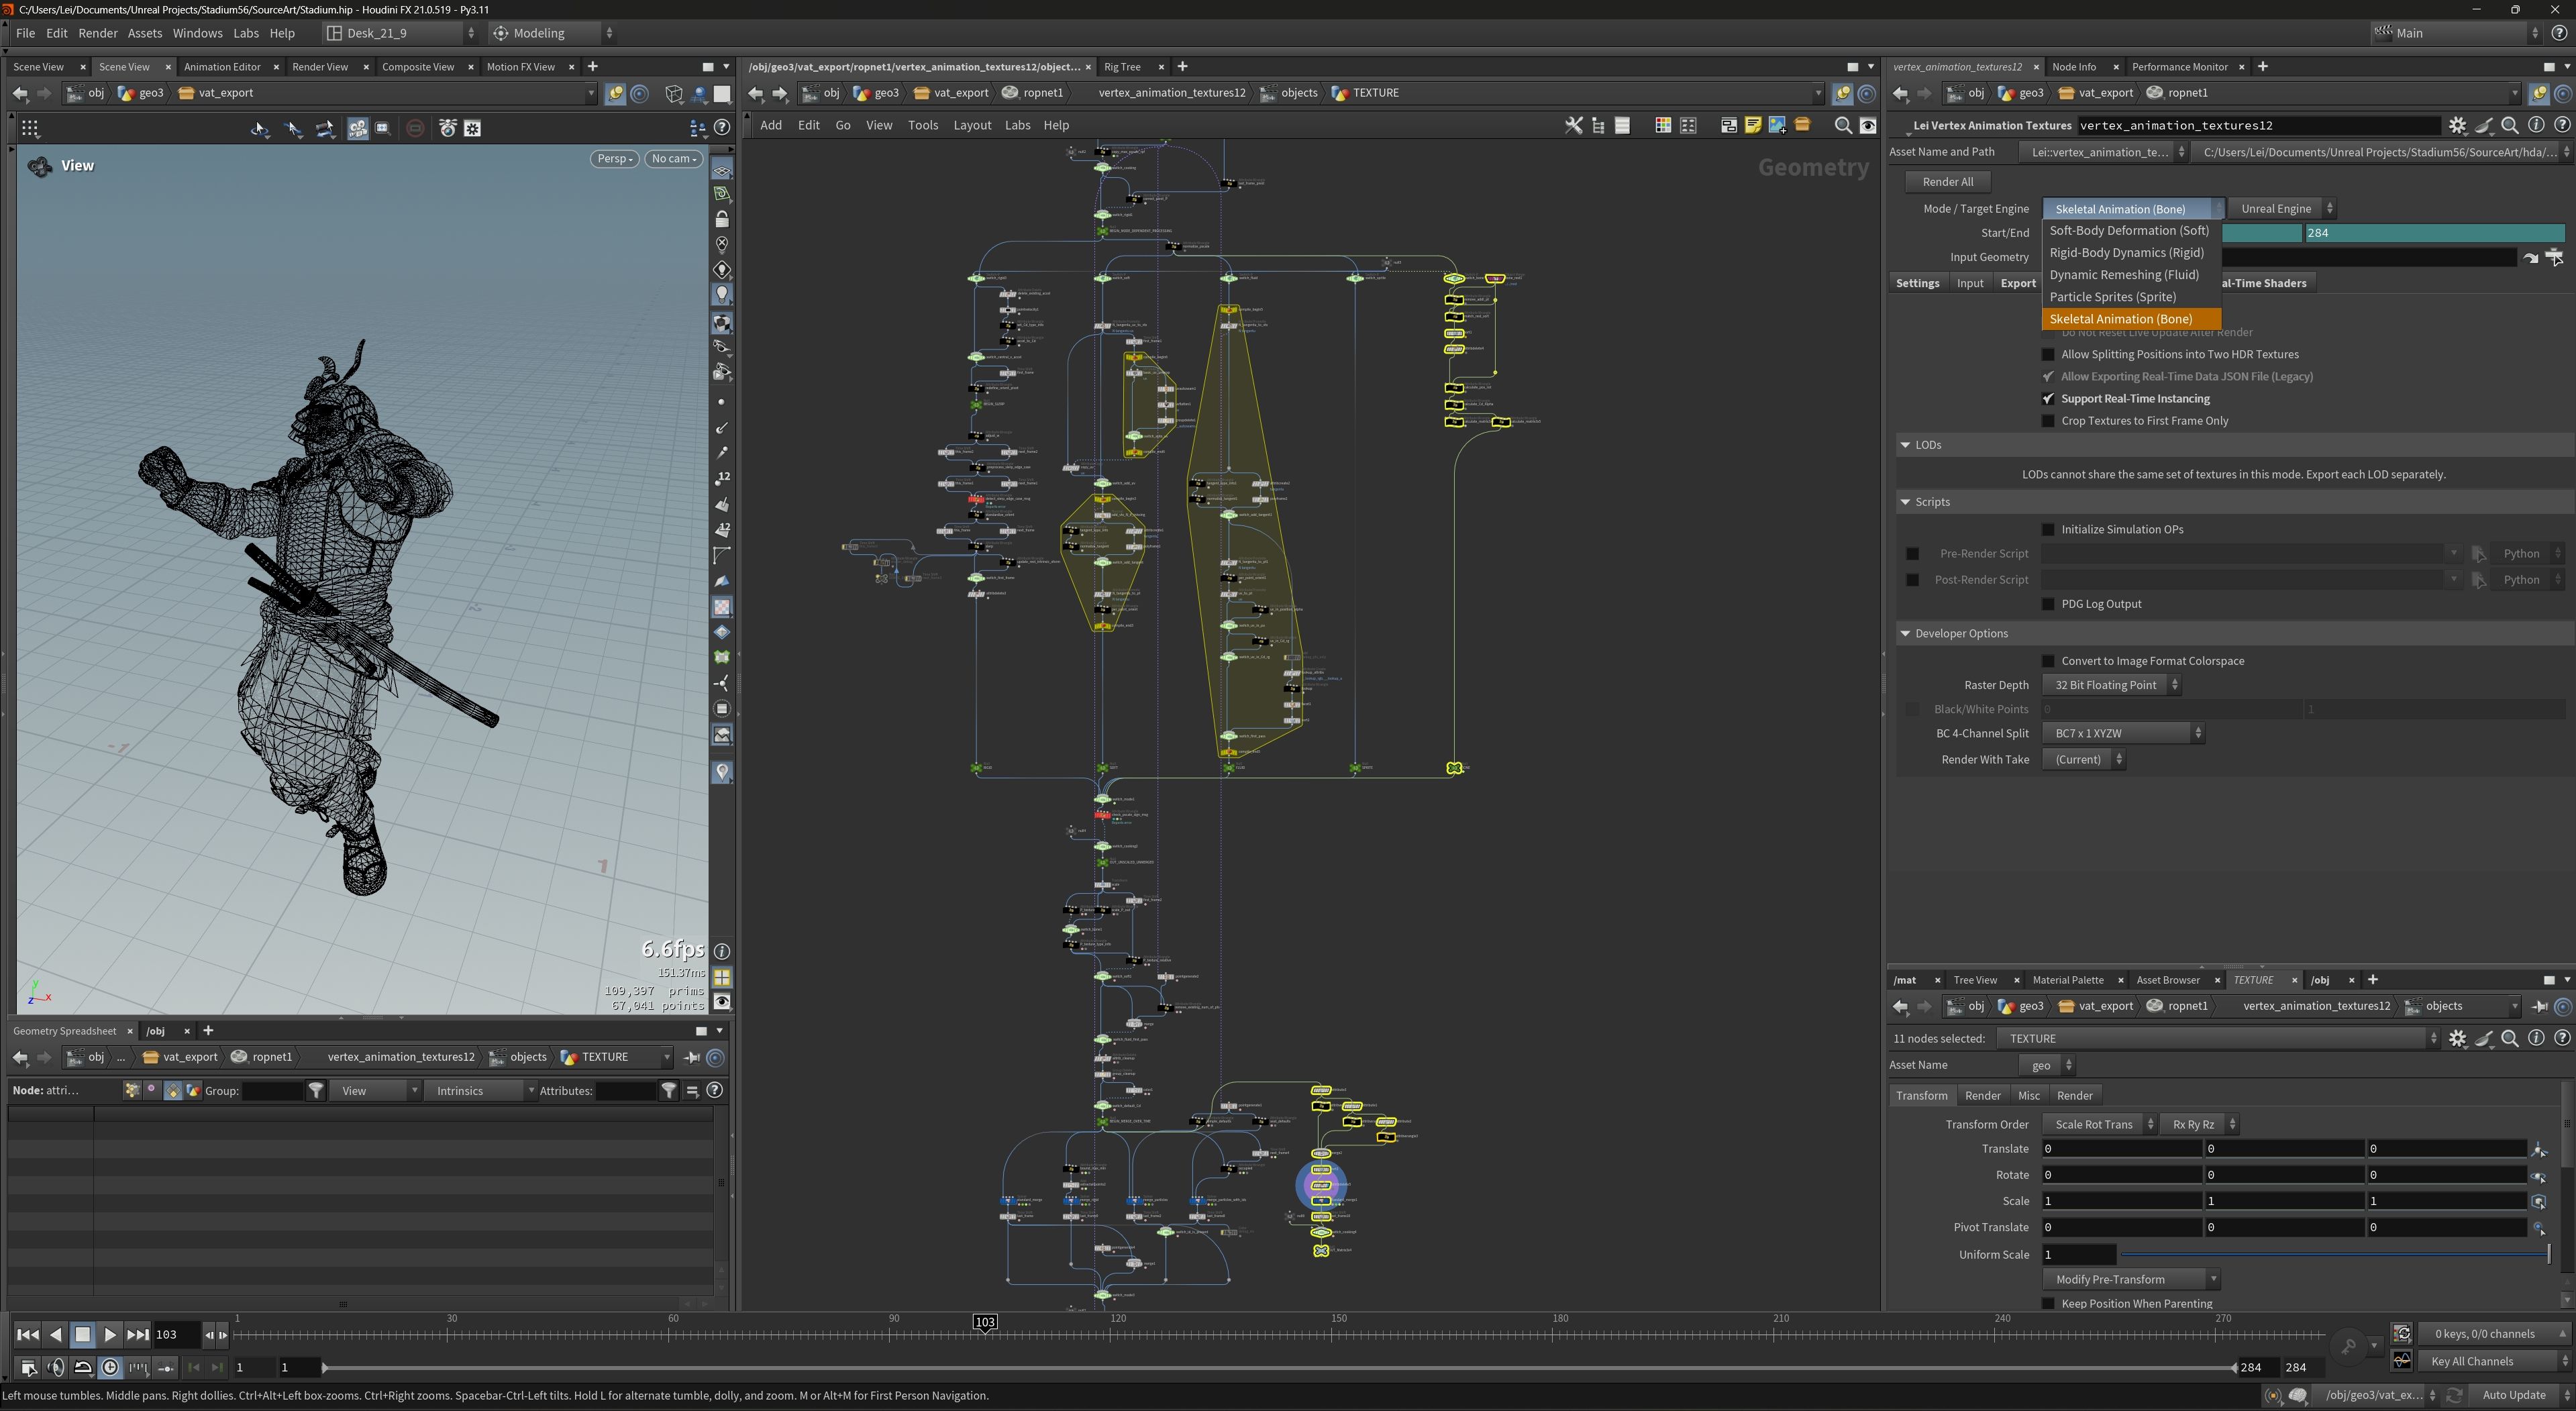Show network editor tree list view
Viewport: 2576px width, 1411px height.
pyautogui.click(x=1597, y=125)
